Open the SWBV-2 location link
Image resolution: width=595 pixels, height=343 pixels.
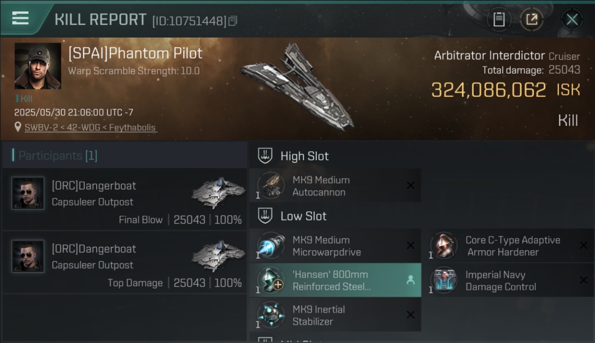point(91,128)
